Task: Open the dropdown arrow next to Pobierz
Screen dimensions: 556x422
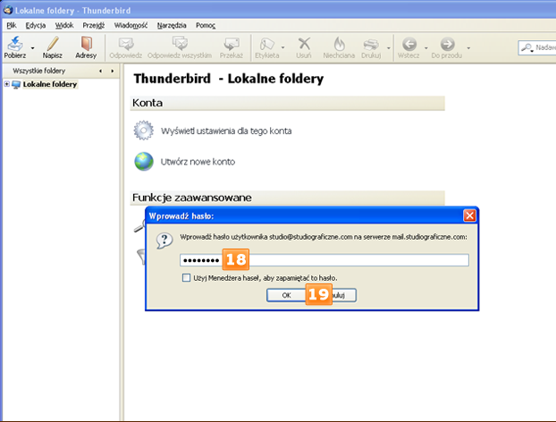Action: coord(32,48)
